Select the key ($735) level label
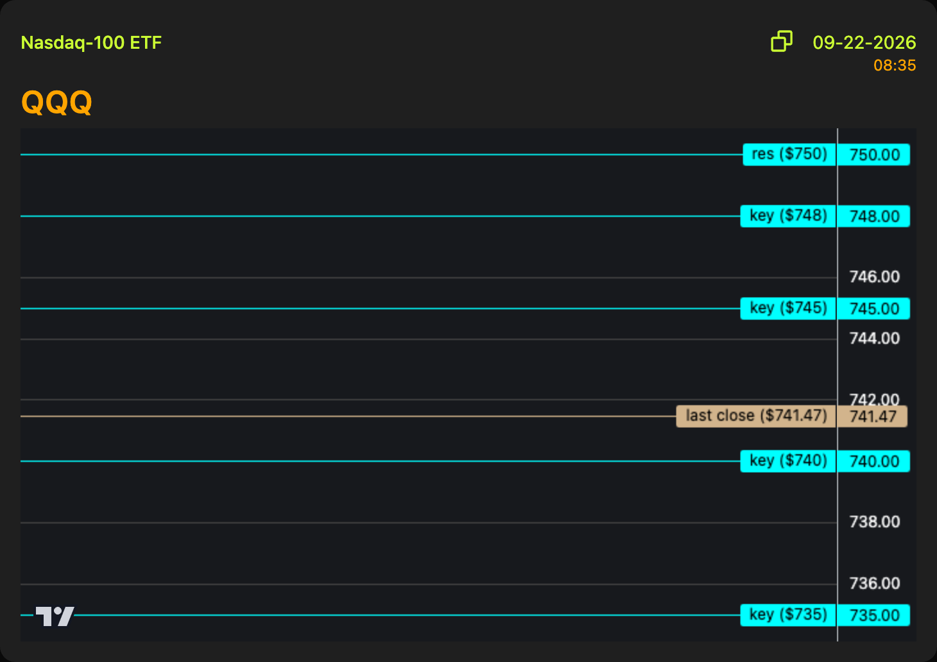This screenshot has height=662, width=937. 788,615
